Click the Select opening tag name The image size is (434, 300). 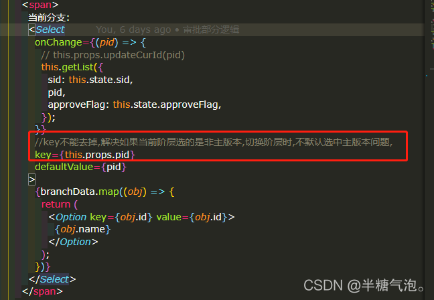(50, 29)
